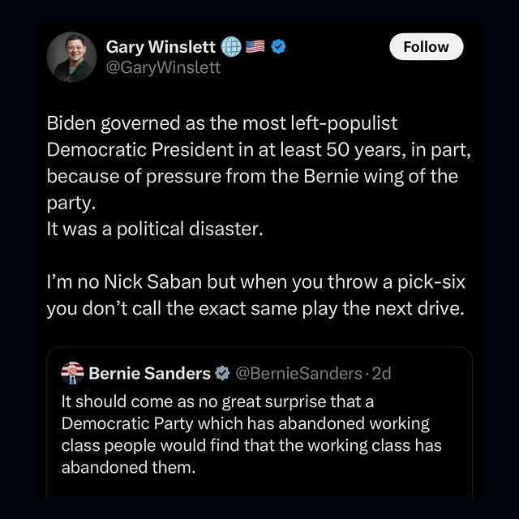Image resolution: width=519 pixels, height=519 pixels.
Task: Click Bernie Sanders' verified checkmark badge
Action: pyautogui.click(x=221, y=373)
